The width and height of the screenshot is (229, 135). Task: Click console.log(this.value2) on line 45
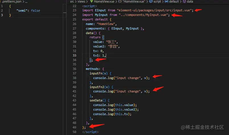(x=116, y=109)
